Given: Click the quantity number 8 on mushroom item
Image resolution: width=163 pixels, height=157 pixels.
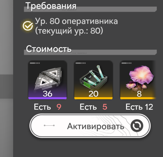Looking at the screenshot, I should (x=139, y=94).
